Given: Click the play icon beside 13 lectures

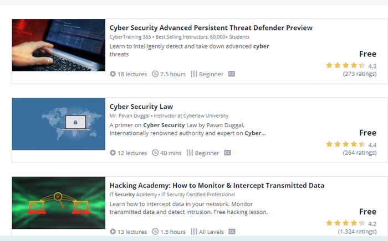Looking at the screenshot, I should click(x=113, y=232).
